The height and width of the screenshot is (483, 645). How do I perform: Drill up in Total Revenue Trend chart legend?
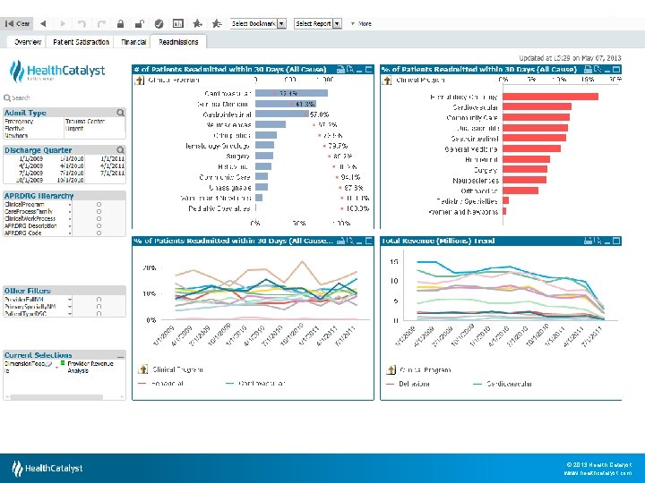[391, 369]
